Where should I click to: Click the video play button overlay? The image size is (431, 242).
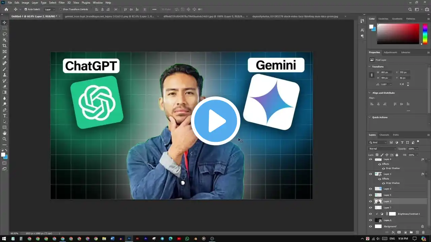pyautogui.click(x=215, y=121)
